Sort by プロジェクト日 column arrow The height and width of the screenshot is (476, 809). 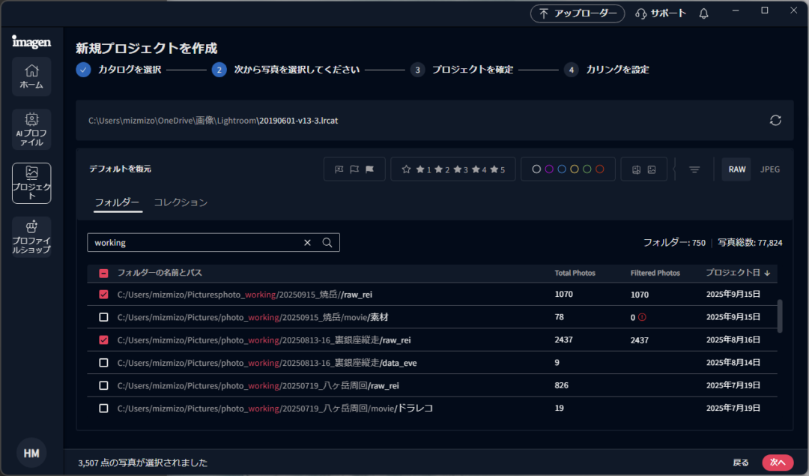pyautogui.click(x=768, y=273)
